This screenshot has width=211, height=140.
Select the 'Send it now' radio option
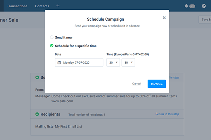click(52, 37)
